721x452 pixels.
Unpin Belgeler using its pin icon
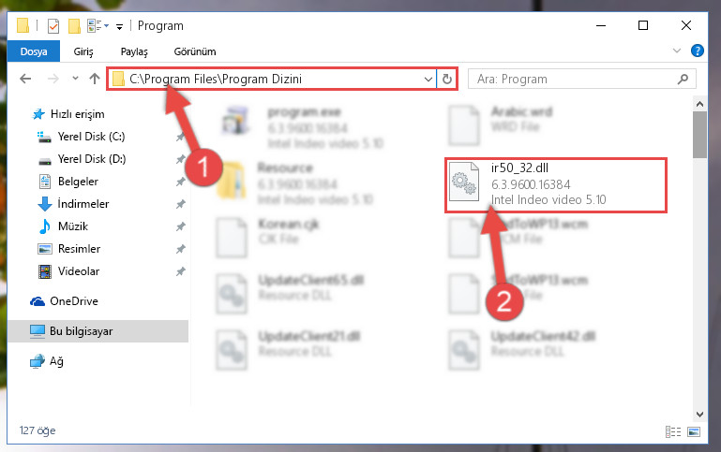pos(181,182)
